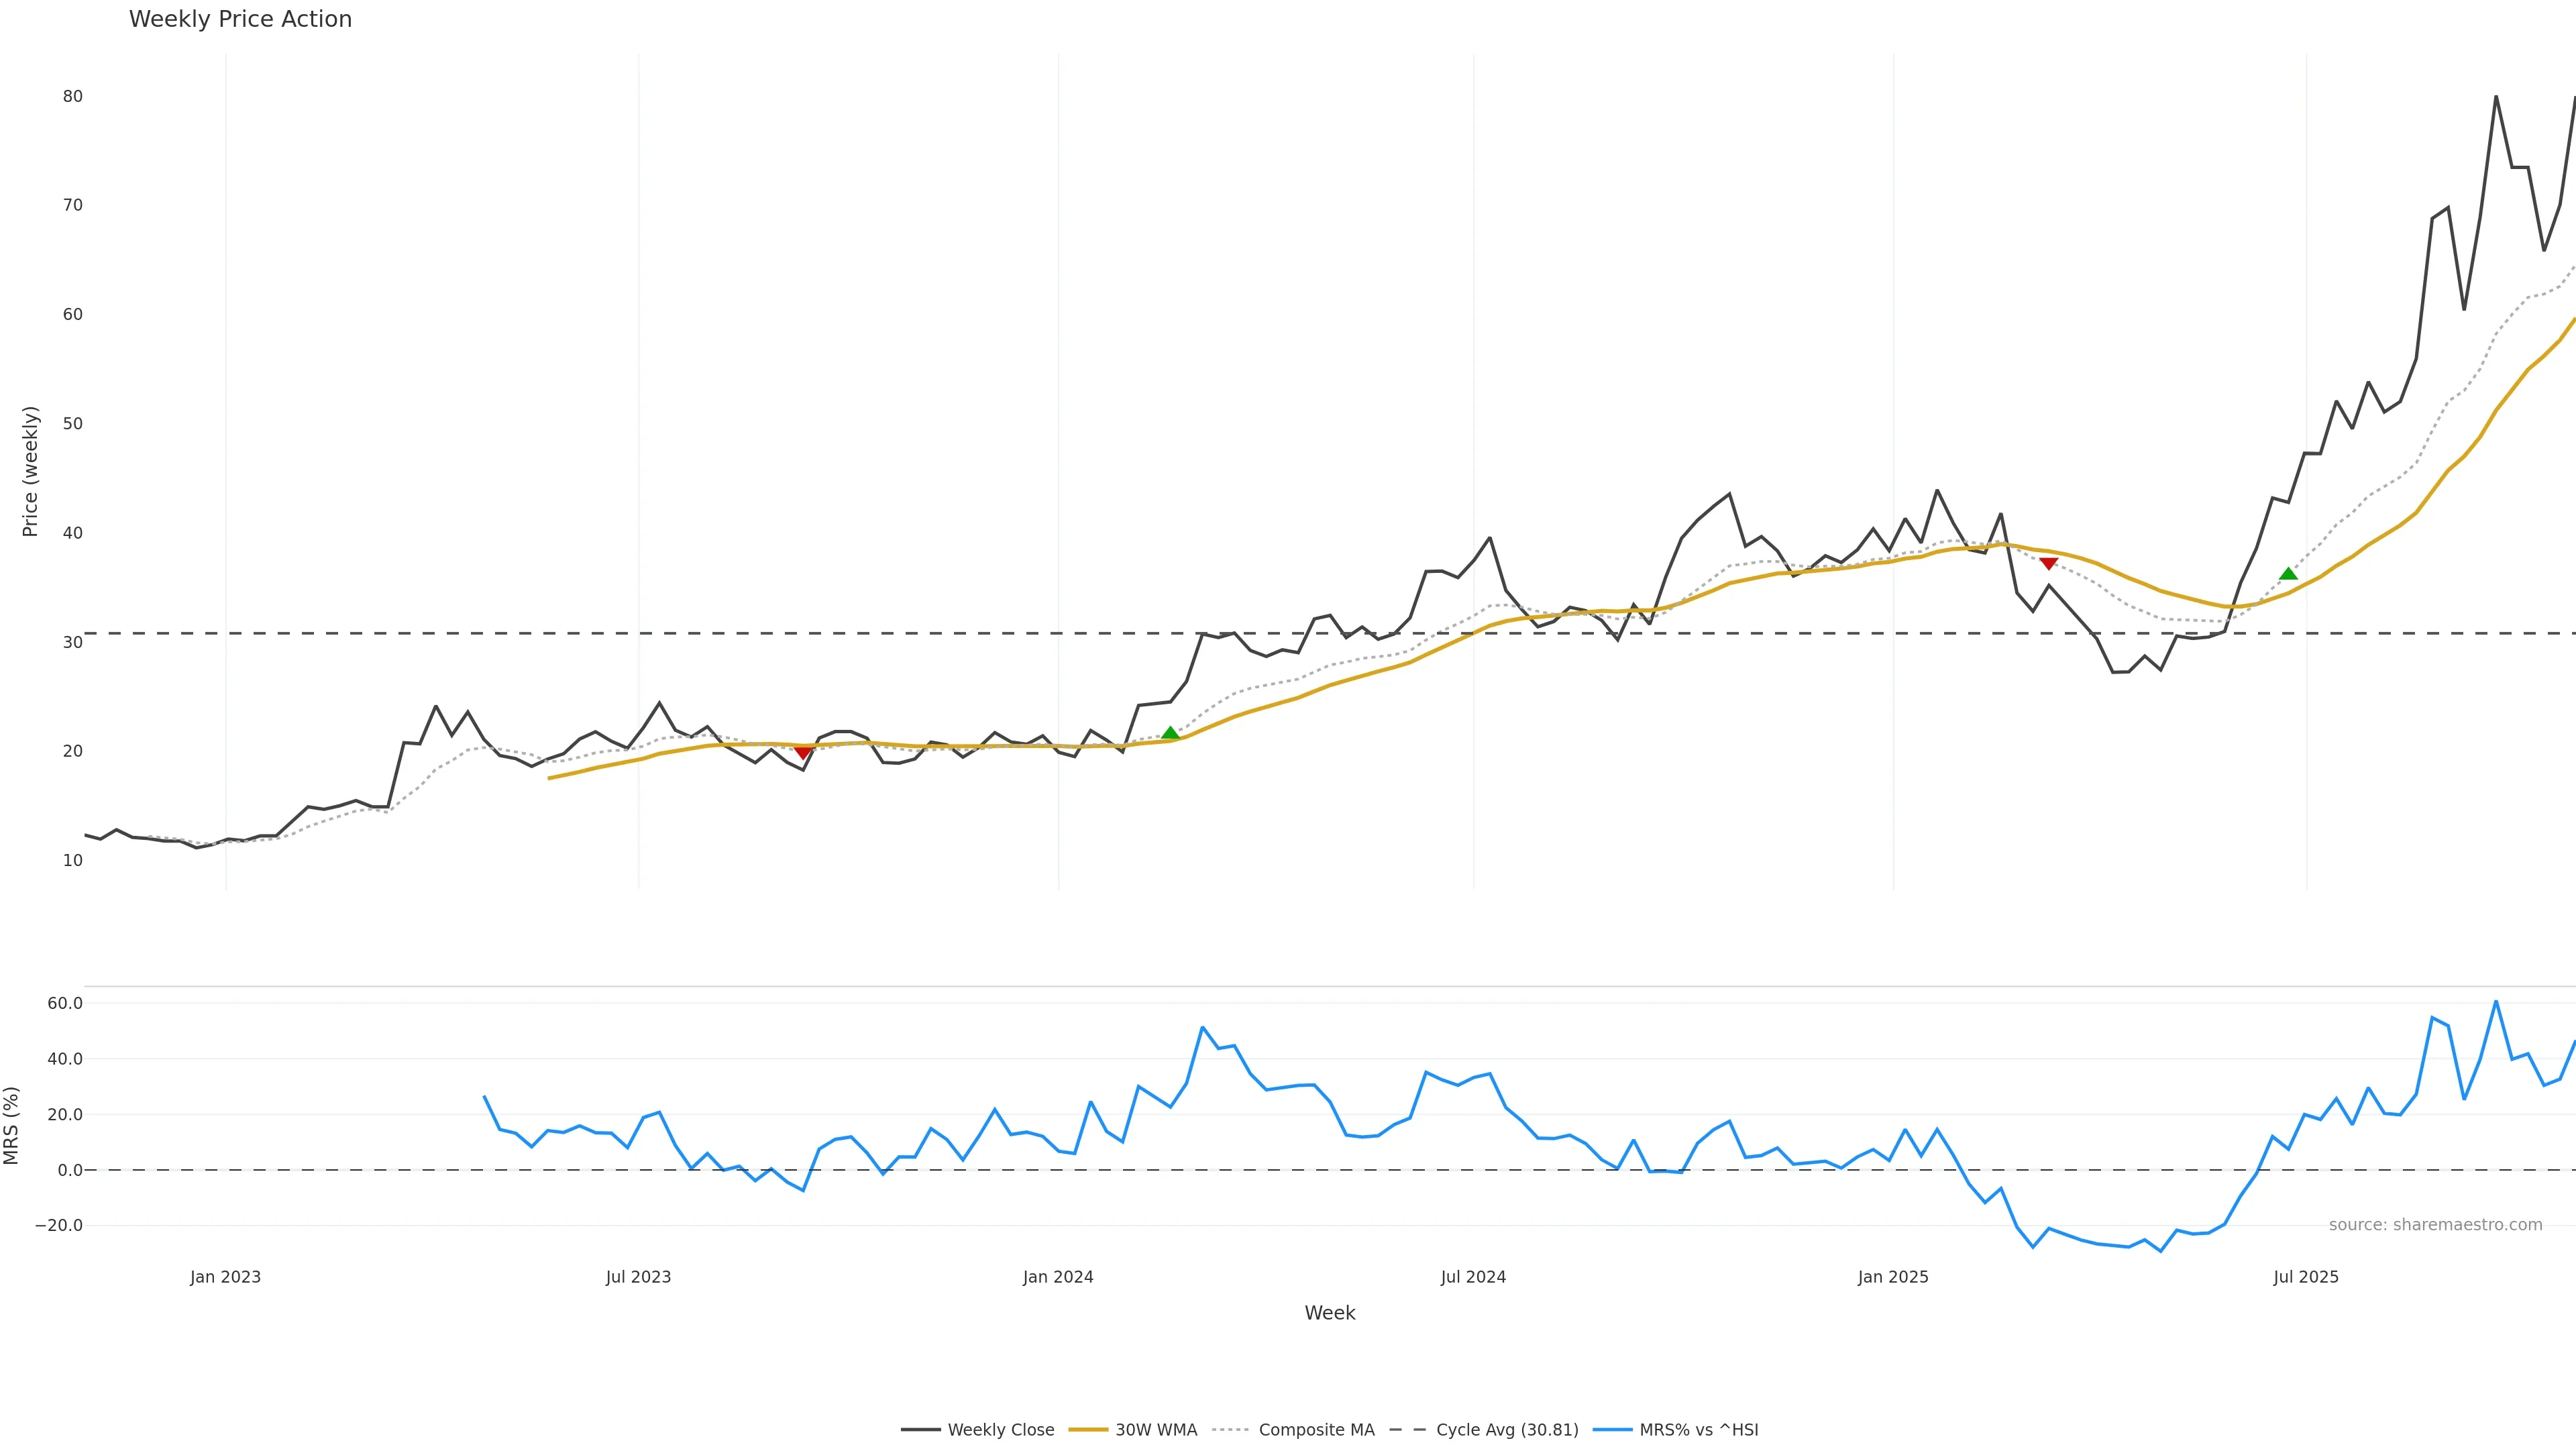Click the Weekly Price Action chart title
The height and width of the screenshot is (1449, 2576).
click(x=240, y=19)
